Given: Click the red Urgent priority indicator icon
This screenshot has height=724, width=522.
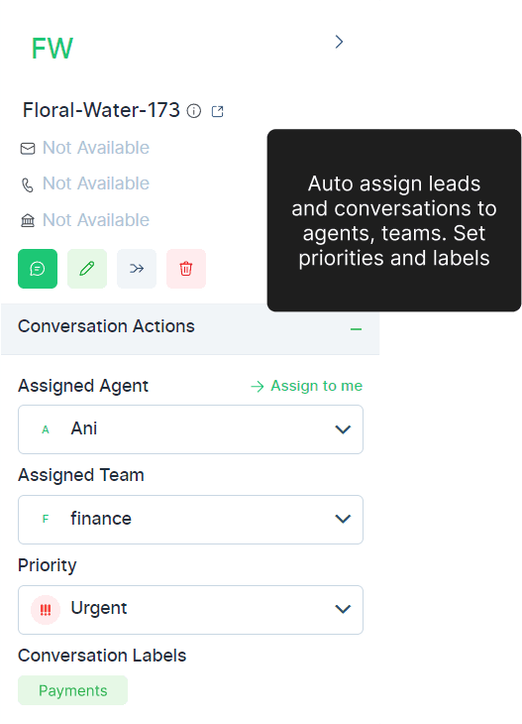Looking at the screenshot, I should tap(46, 610).
